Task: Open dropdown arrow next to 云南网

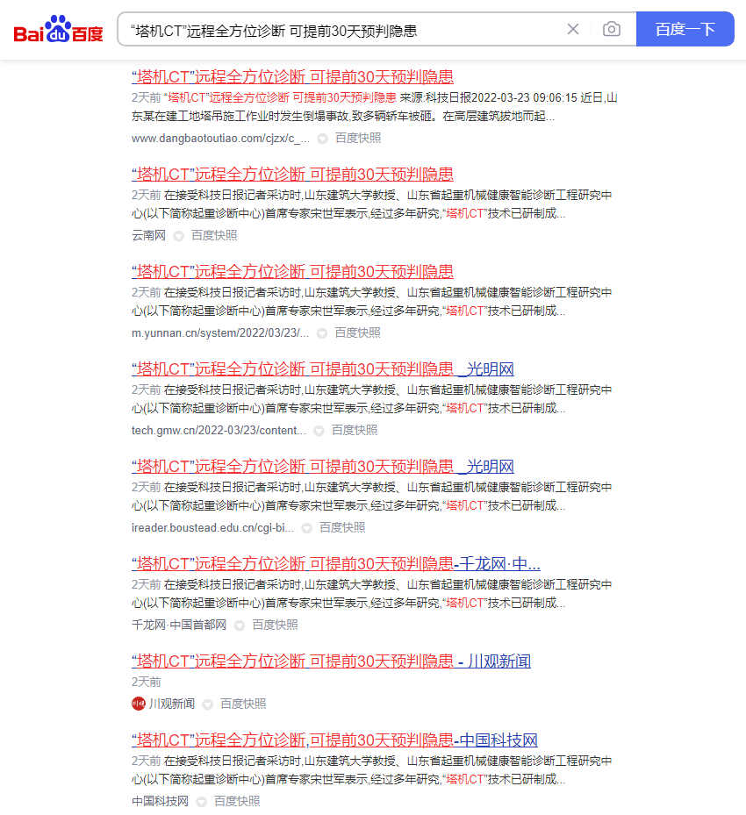Action: [x=178, y=236]
